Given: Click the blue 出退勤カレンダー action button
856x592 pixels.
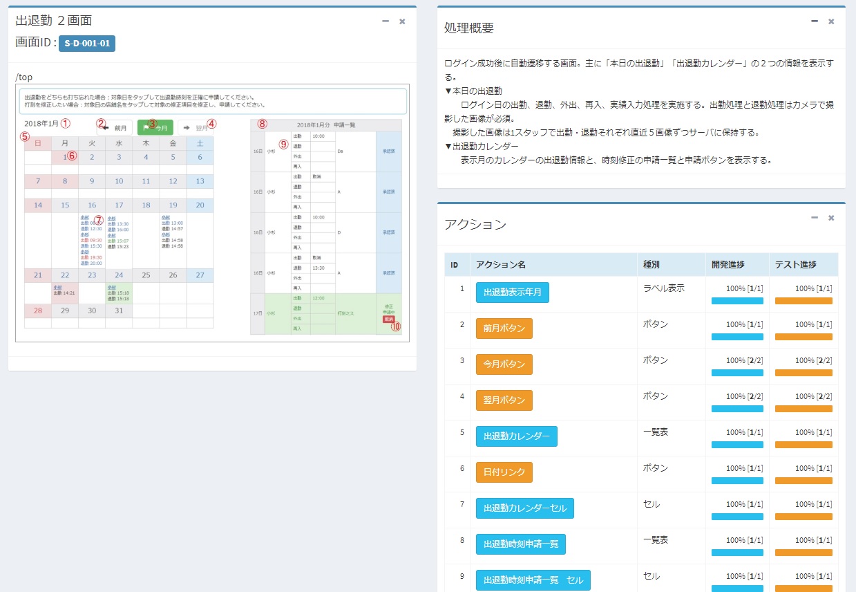Looking at the screenshot, I should pos(517,436).
